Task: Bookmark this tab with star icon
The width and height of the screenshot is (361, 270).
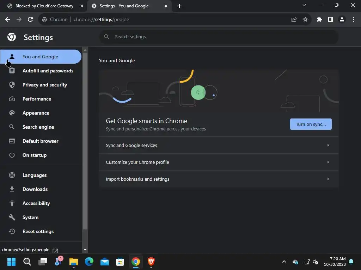Action: pos(305,20)
